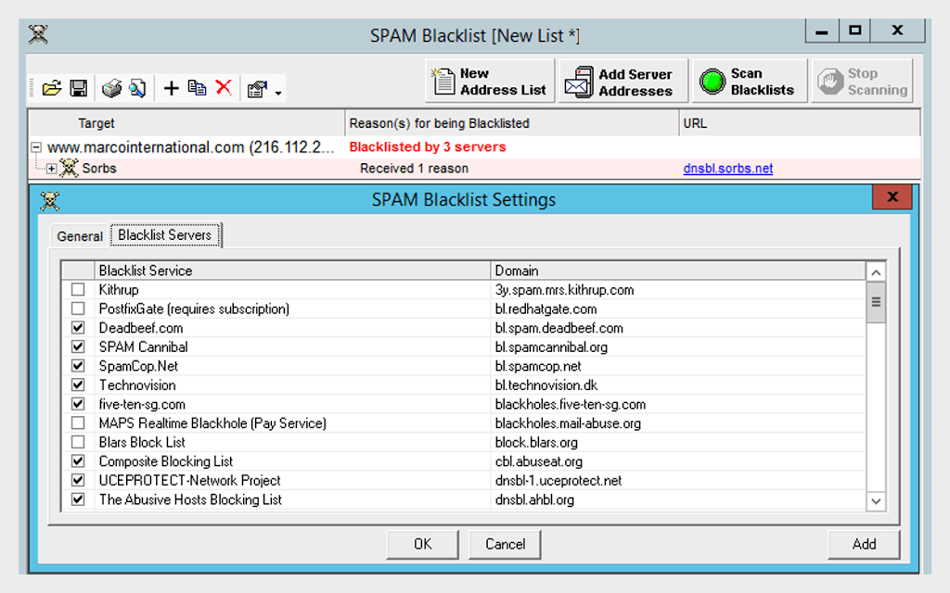This screenshot has width=950, height=593.
Task: Click the Target column header
Action: coord(186,123)
